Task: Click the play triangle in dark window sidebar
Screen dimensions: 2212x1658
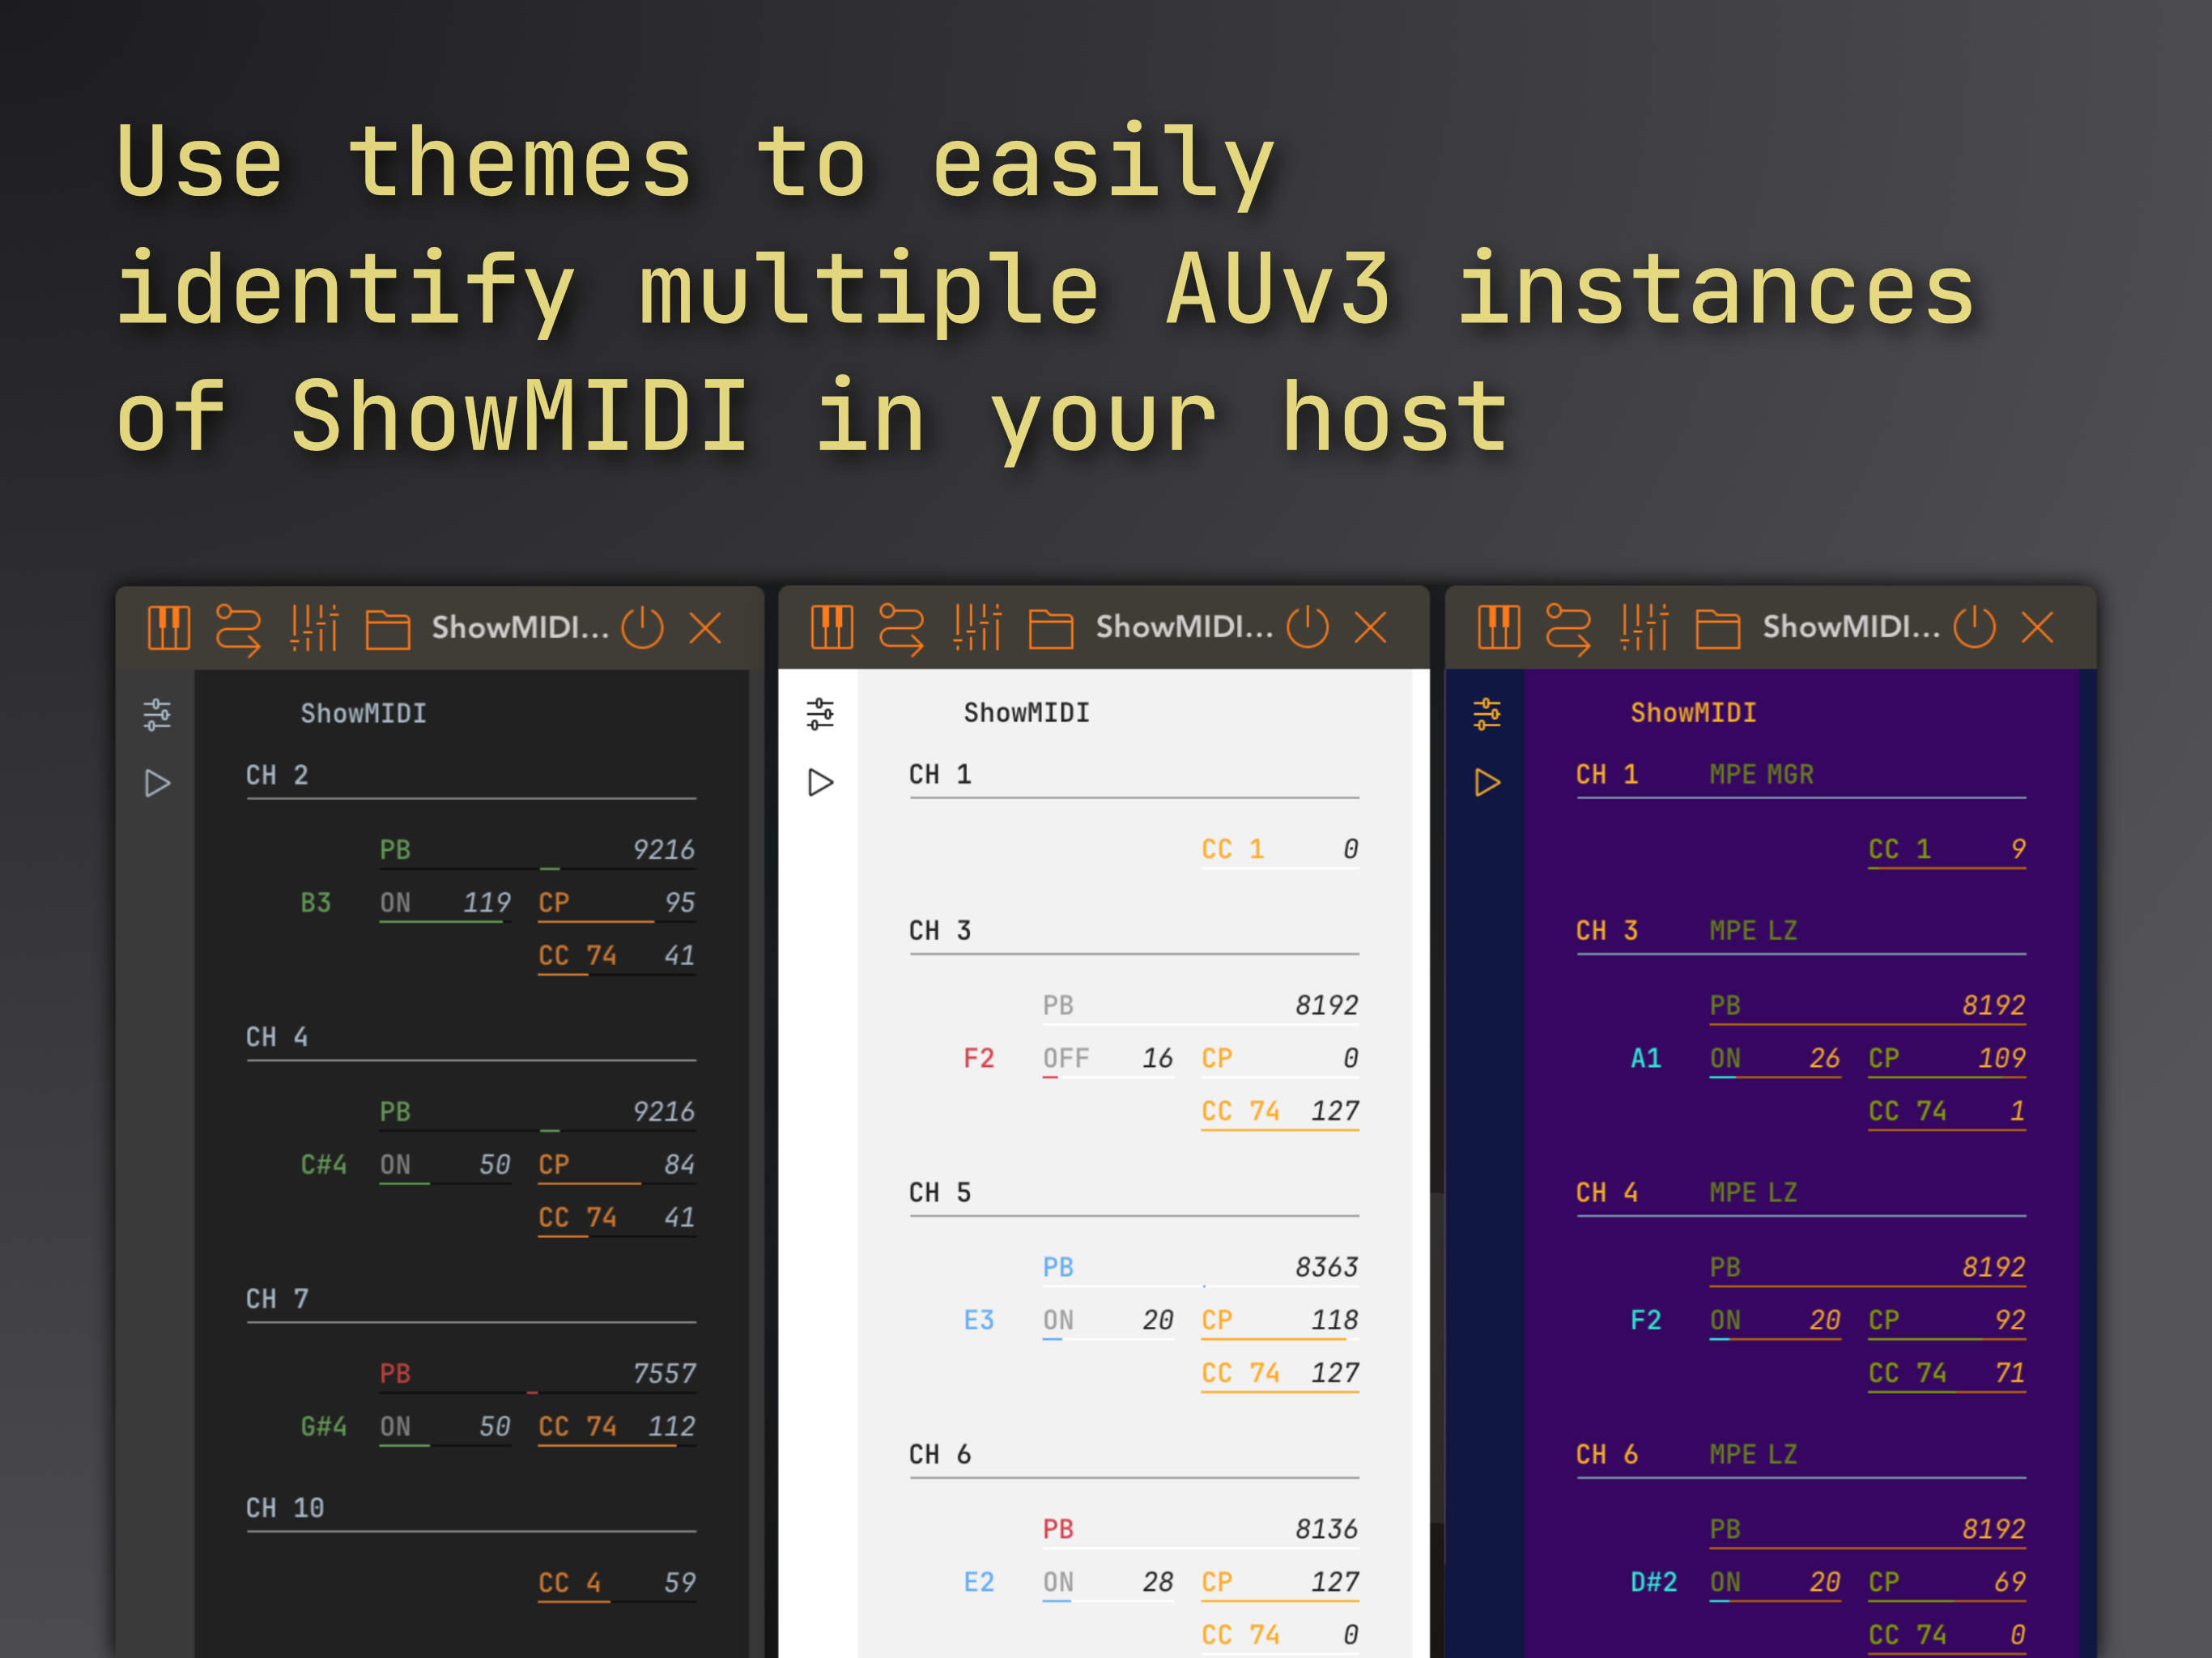Action: (x=157, y=783)
